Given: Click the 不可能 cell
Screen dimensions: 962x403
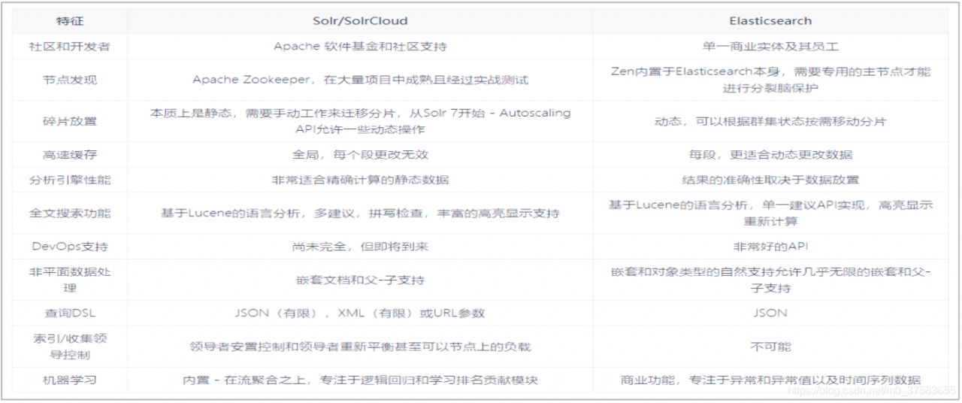Looking at the screenshot, I should pyautogui.click(x=770, y=347).
